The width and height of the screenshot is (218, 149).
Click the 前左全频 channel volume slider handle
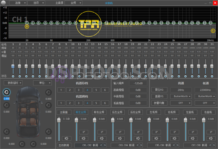[76, 120]
